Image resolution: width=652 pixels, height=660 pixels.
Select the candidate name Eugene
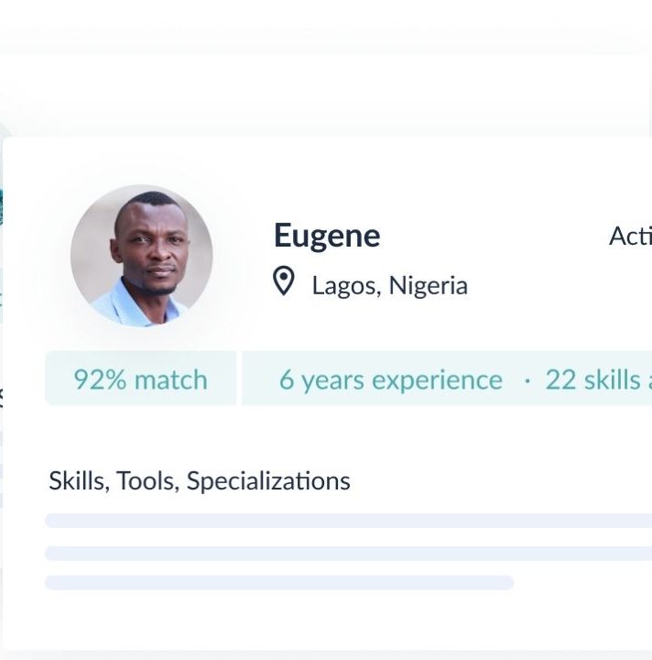coord(327,236)
